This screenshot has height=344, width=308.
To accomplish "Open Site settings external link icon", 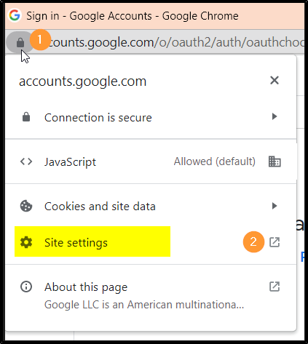I will click(275, 242).
